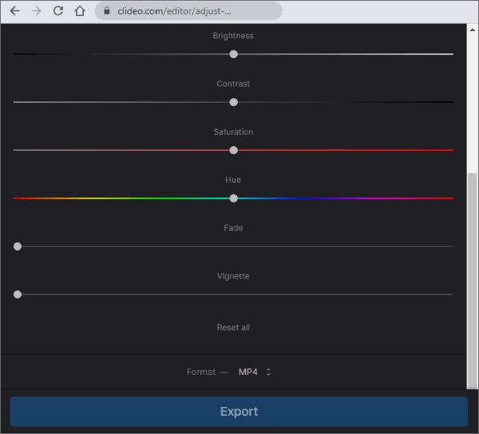Export the video

239,412
